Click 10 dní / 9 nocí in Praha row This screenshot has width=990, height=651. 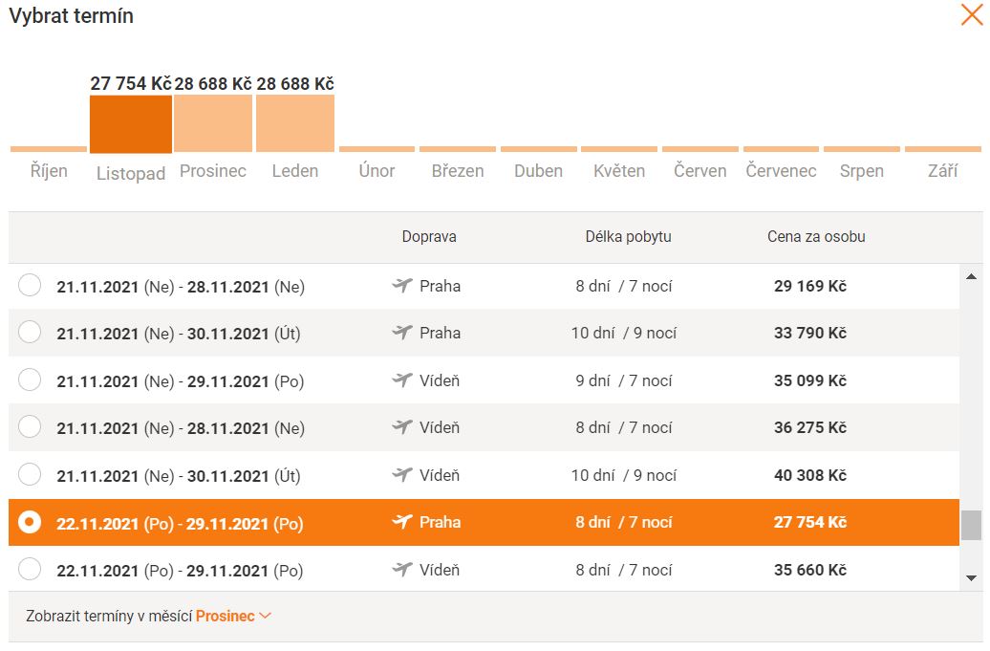(x=624, y=333)
